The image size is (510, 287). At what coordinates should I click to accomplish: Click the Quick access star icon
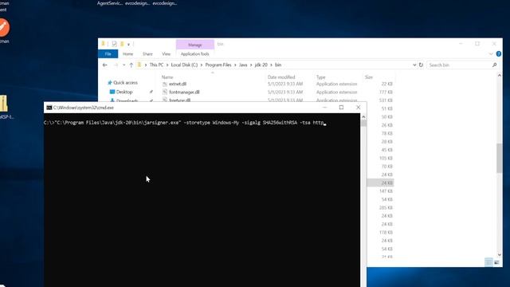(x=110, y=83)
